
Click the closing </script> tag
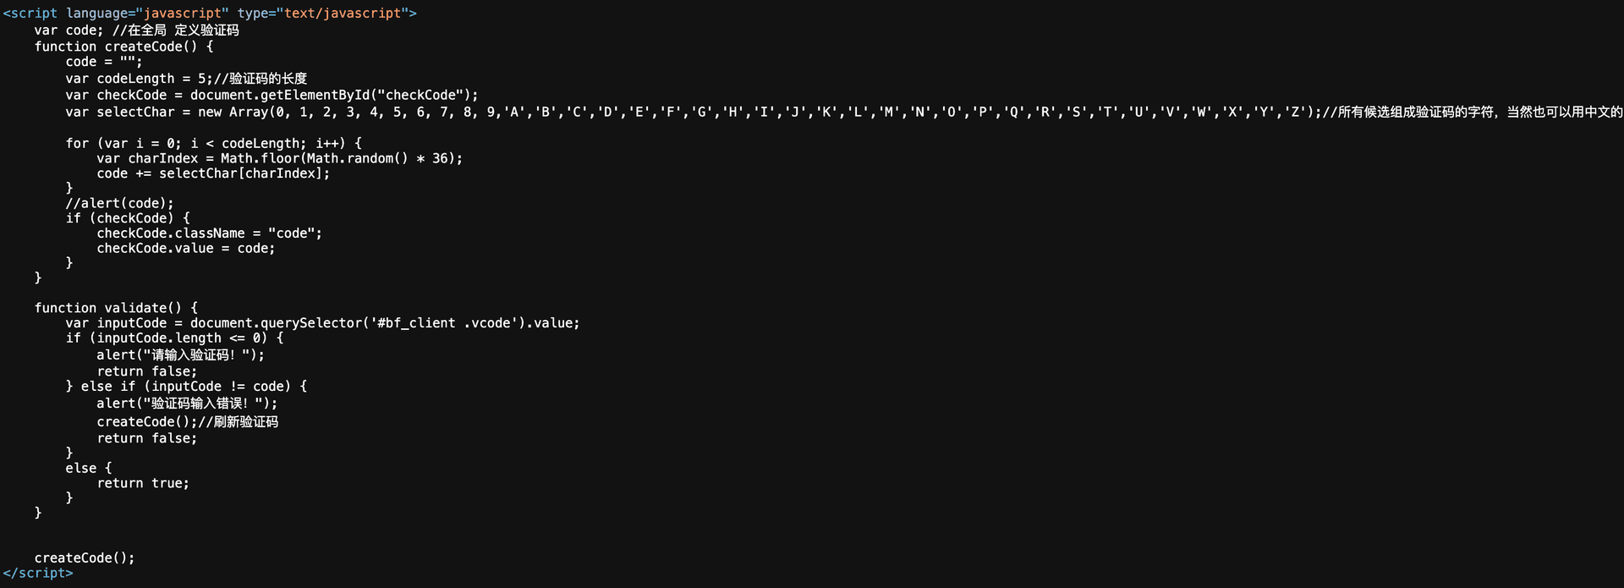(38, 573)
